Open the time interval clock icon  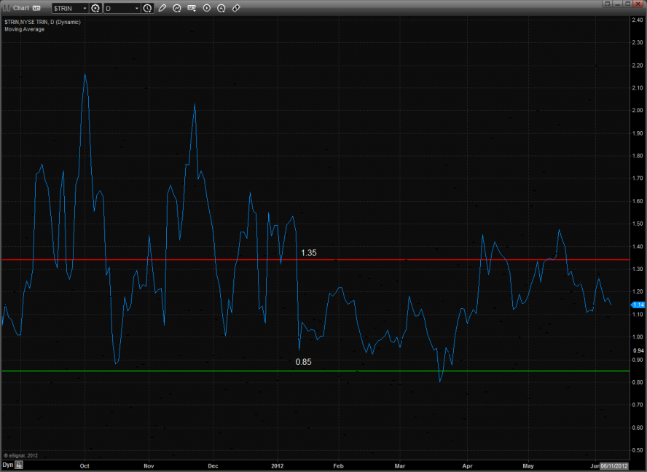(x=148, y=8)
